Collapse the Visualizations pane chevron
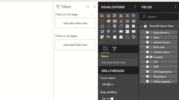The image size is (179, 100). point(135,7)
